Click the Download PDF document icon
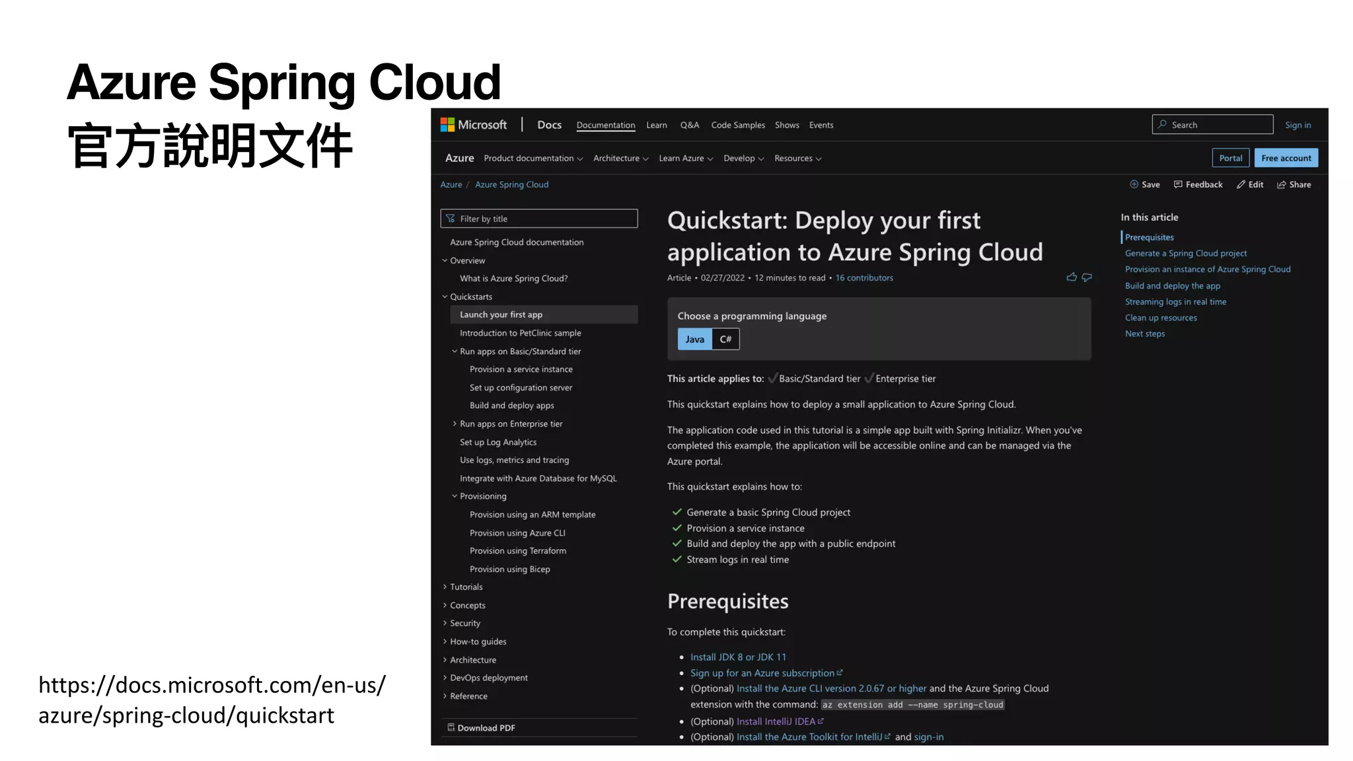Screen dimensions: 1353x761 451,727
